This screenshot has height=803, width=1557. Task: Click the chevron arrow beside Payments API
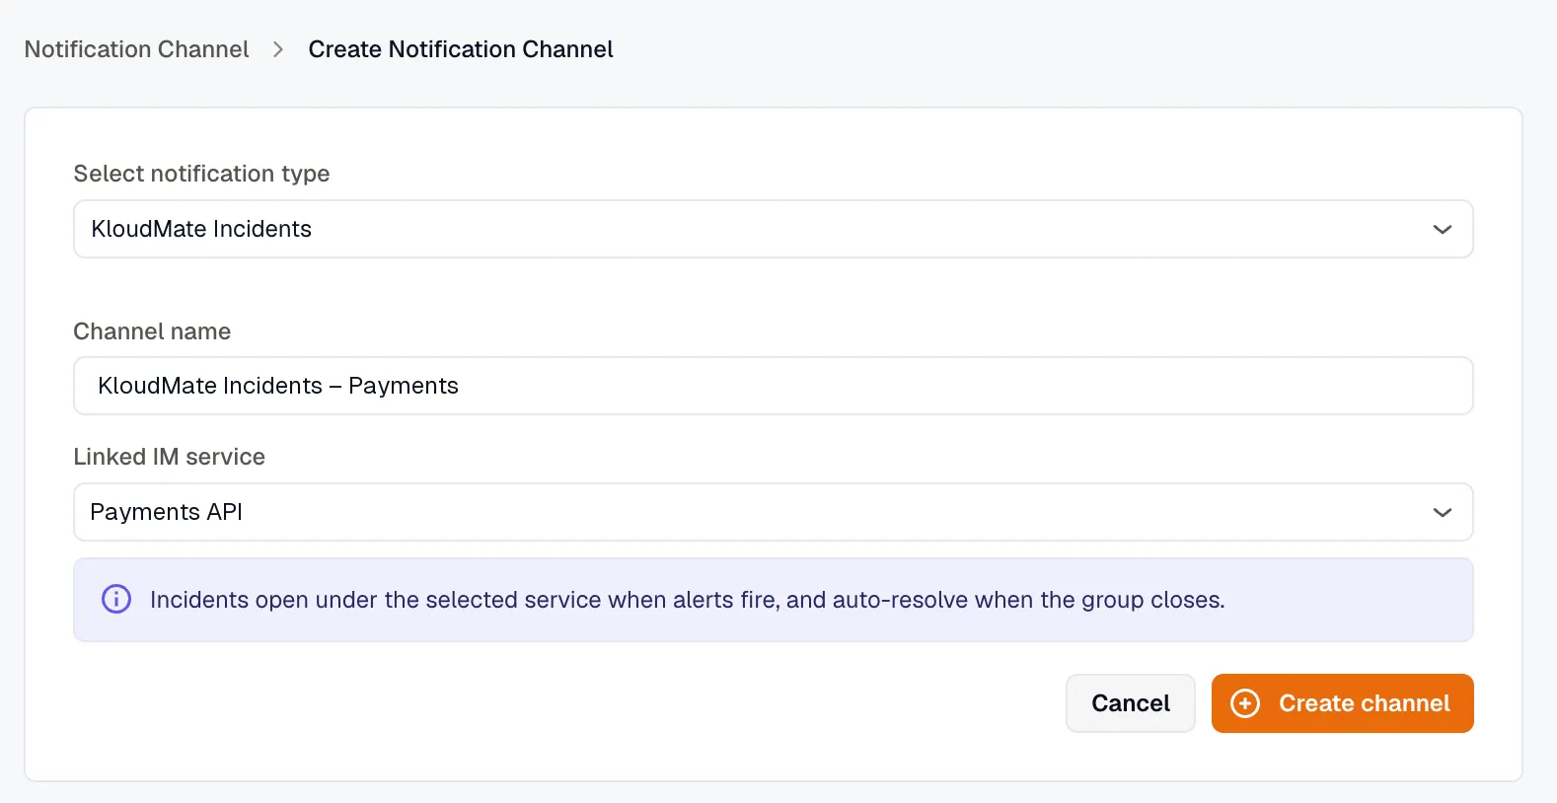pos(1442,513)
